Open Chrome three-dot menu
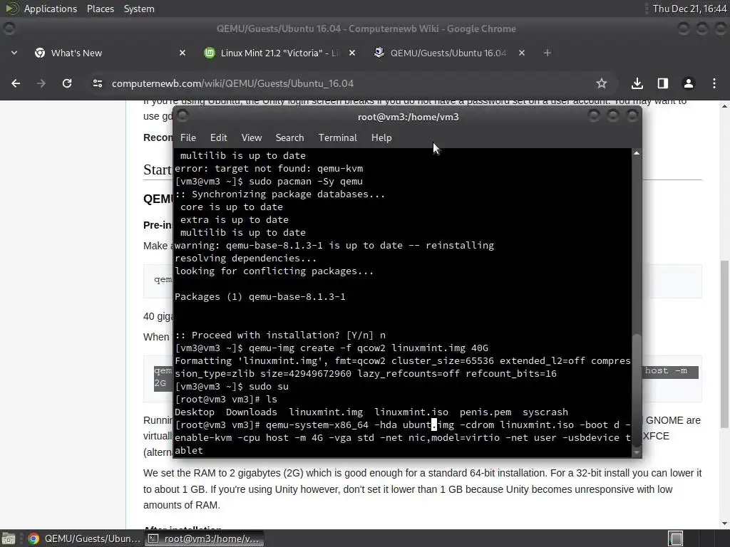The width and height of the screenshot is (730, 547). pos(714,83)
